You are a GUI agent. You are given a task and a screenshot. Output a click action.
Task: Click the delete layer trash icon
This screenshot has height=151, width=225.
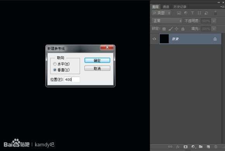216,147
